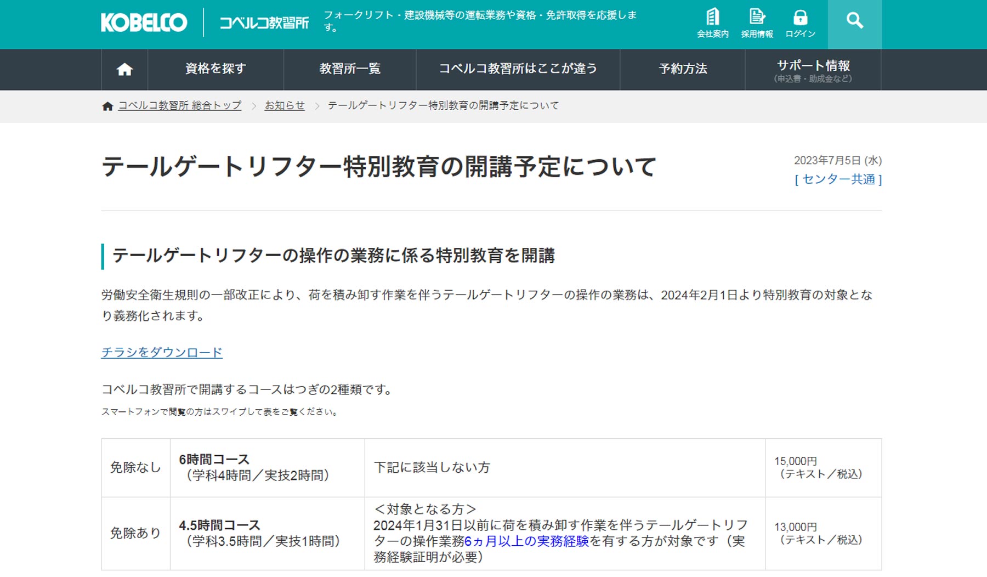Click the スマートフォンで閲覧の方 swipe note
Screen dimensions: 987x577
pyautogui.click(x=220, y=412)
